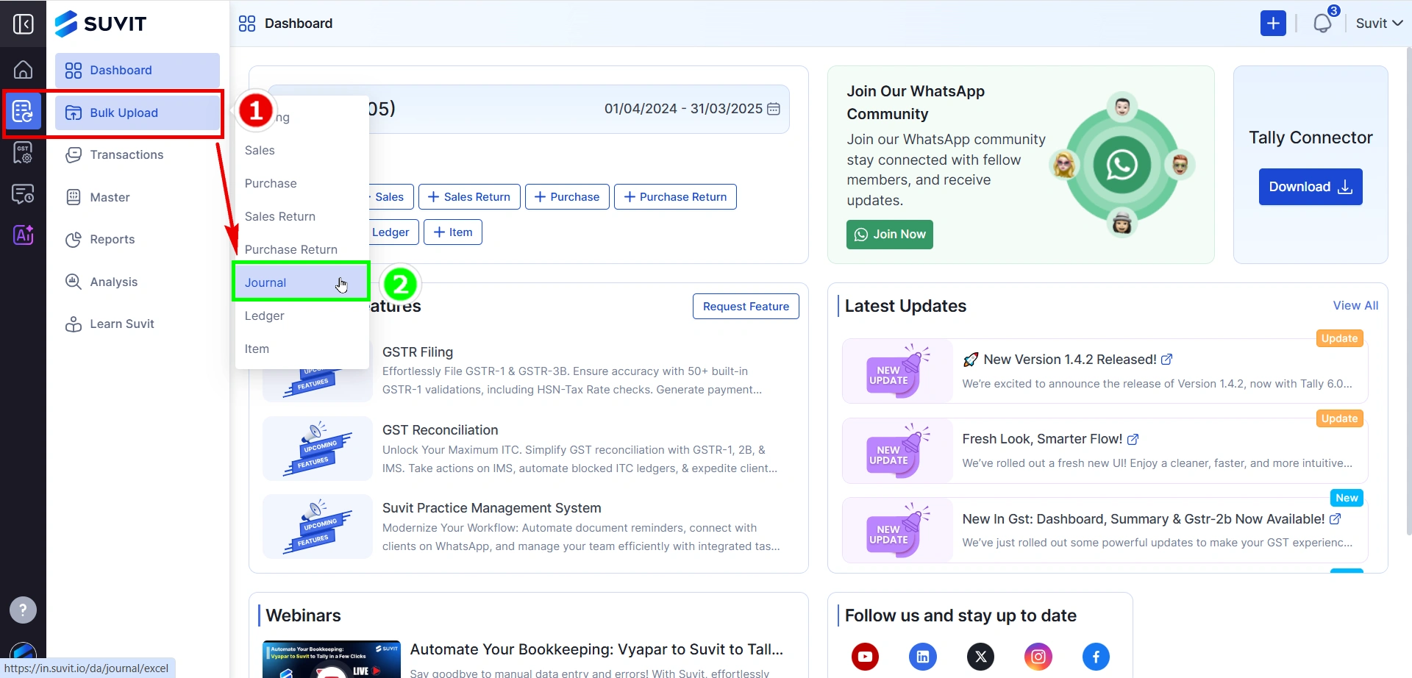
Task: Choose Sales Return from the submenu
Action: tap(302, 216)
